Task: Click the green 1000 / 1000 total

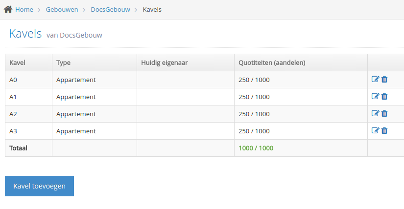Action: tap(256, 148)
